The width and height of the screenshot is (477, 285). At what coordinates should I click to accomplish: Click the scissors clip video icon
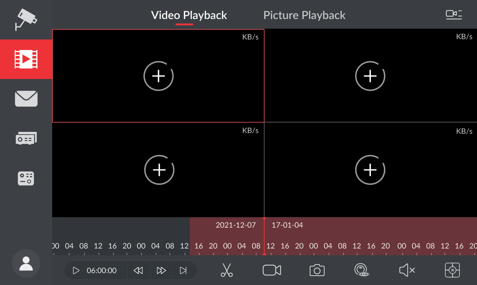[x=227, y=270]
